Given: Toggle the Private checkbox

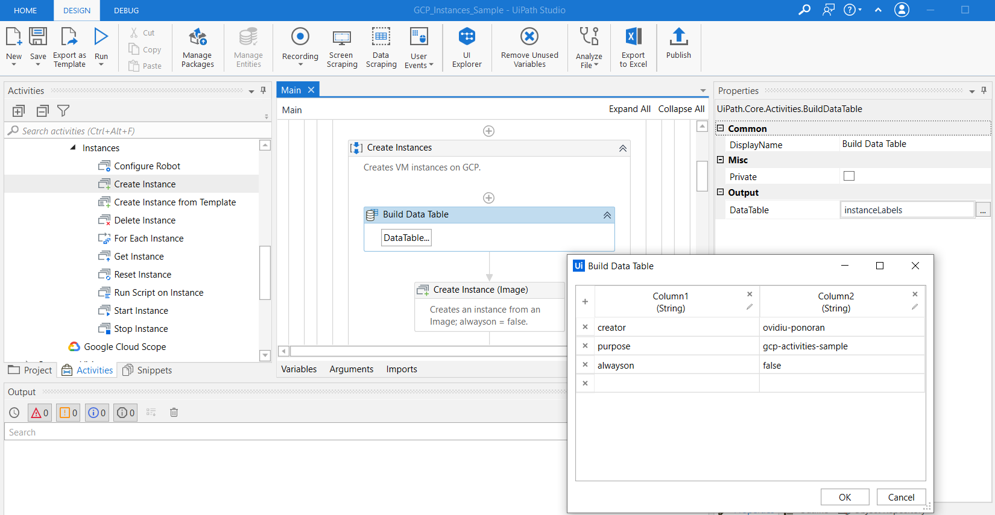Looking at the screenshot, I should tap(849, 176).
